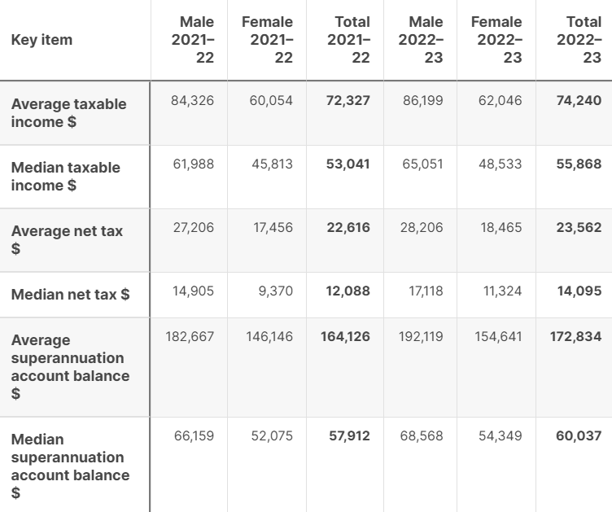612x512 pixels.
Task: Click the "Median net tax $" row header
Action: 70,295
